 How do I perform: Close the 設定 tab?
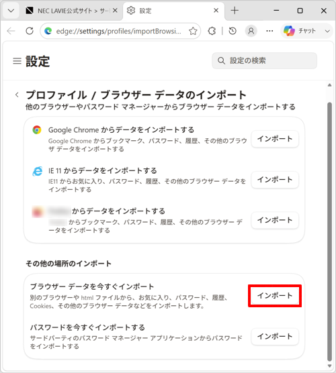point(216,11)
